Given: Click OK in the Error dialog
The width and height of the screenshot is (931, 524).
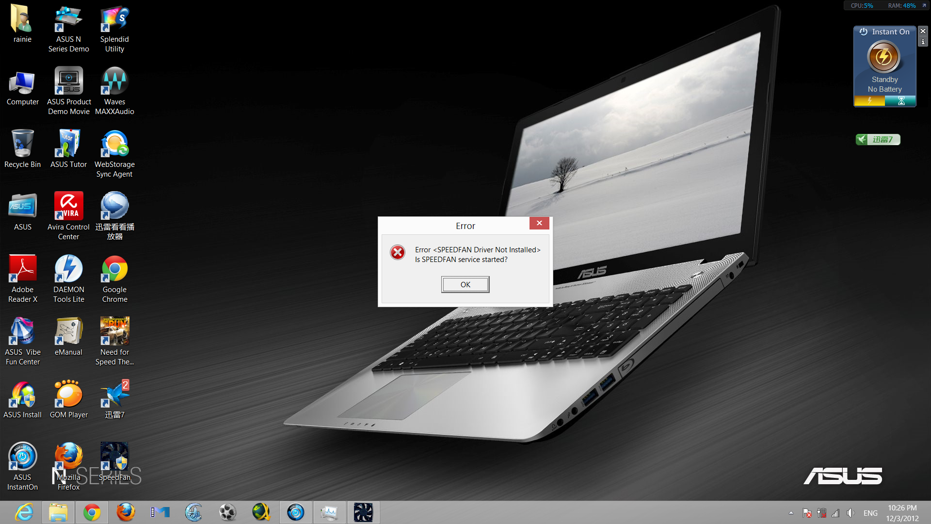Looking at the screenshot, I should tap(465, 284).
